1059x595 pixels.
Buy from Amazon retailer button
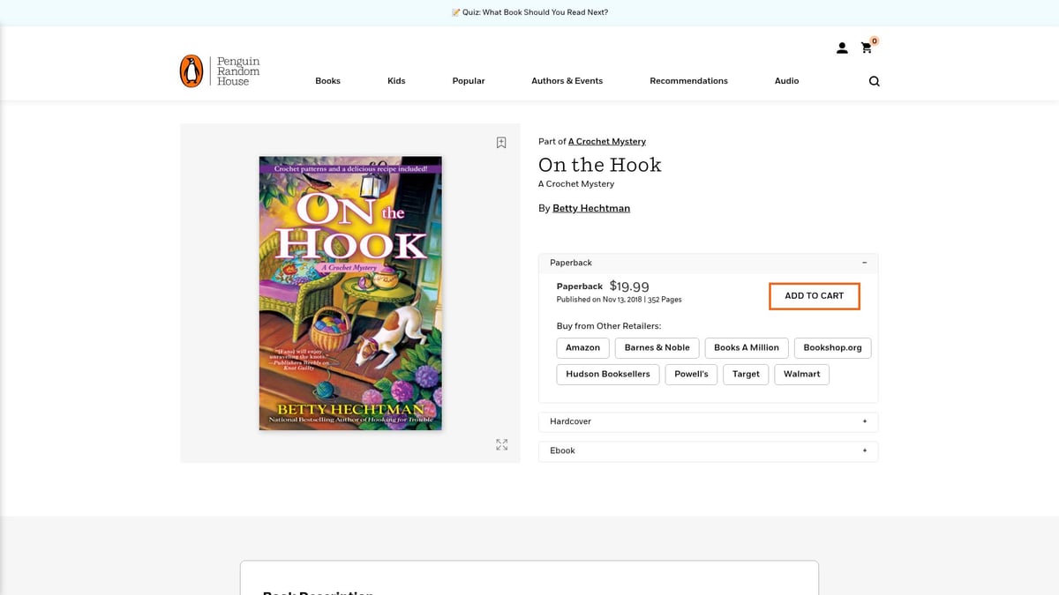tap(582, 348)
